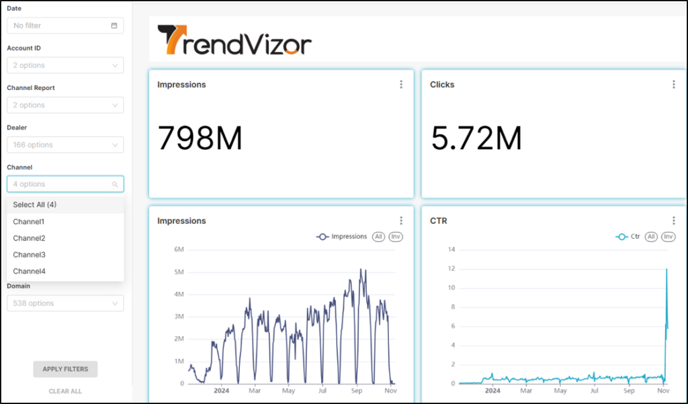Image resolution: width=688 pixels, height=404 pixels.
Task: Toggle the Ctr legend series marker
Action: tap(621, 237)
